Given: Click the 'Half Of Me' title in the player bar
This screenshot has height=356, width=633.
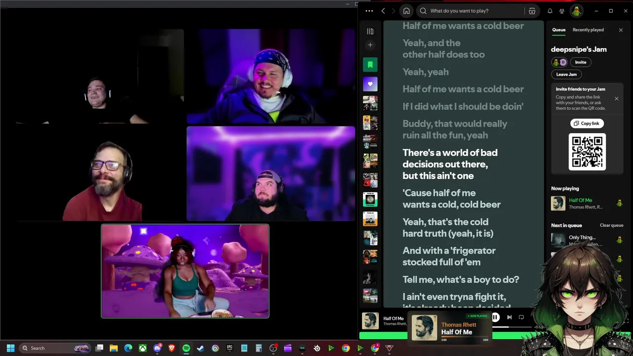Looking at the screenshot, I should tap(394, 318).
